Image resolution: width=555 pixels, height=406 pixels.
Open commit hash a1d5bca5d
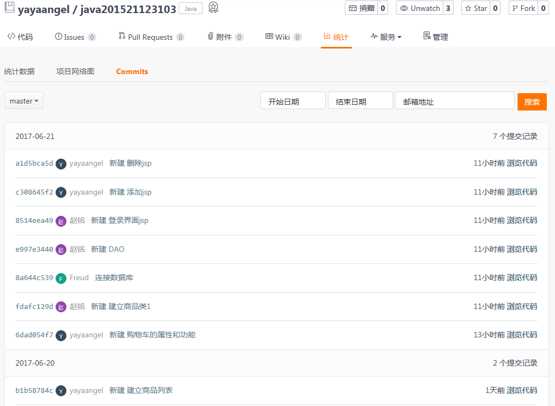[x=34, y=163]
